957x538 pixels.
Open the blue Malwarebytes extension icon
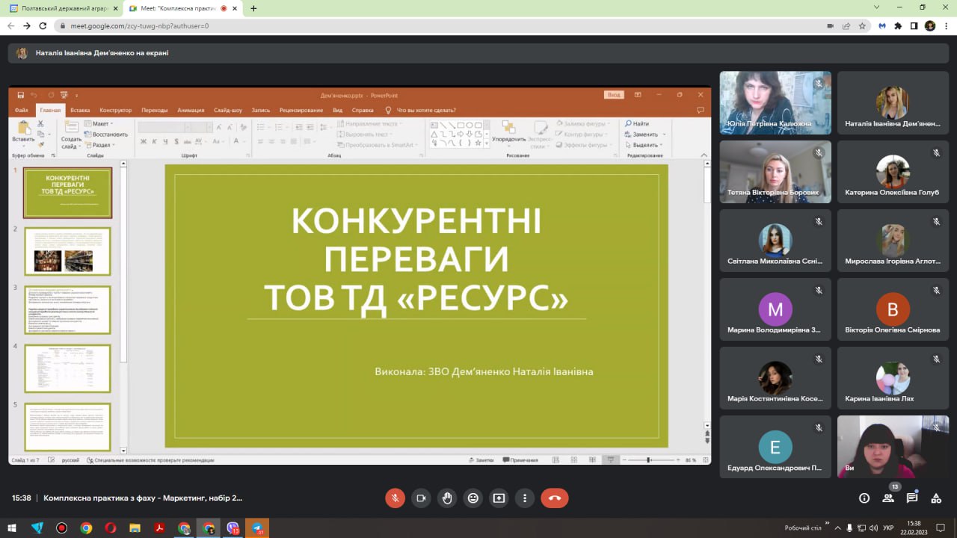[881, 25]
